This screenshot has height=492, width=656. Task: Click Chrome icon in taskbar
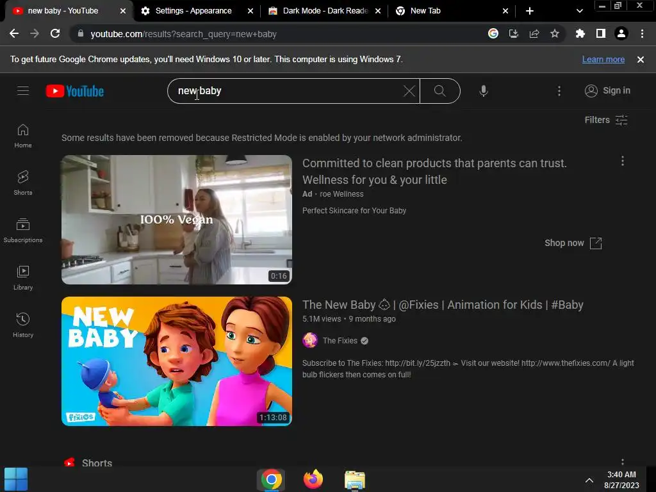(x=271, y=479)
